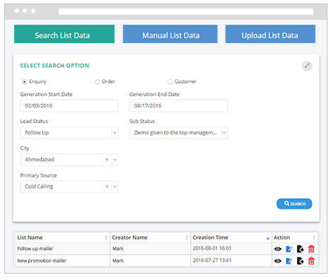This screenshot has height=280, width=331.
Task: Export the New promotion mailer list
Action: pos(300,261)
